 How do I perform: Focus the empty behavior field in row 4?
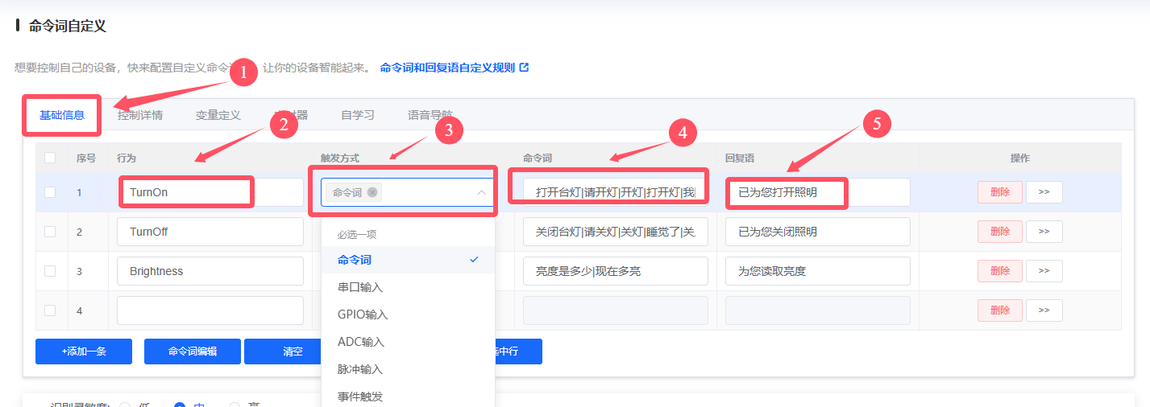click(x=210, y=310)
